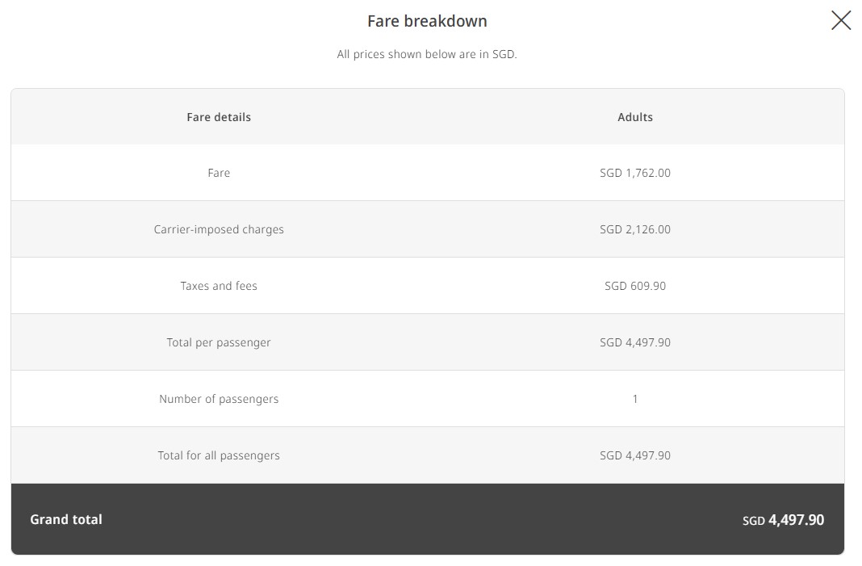Click the SGD 1,762.00 fare amount
The image size is (862, 566).
pos(635,173)
